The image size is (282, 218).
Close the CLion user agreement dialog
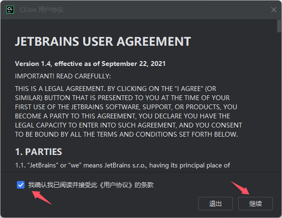[x=274, y=10]
